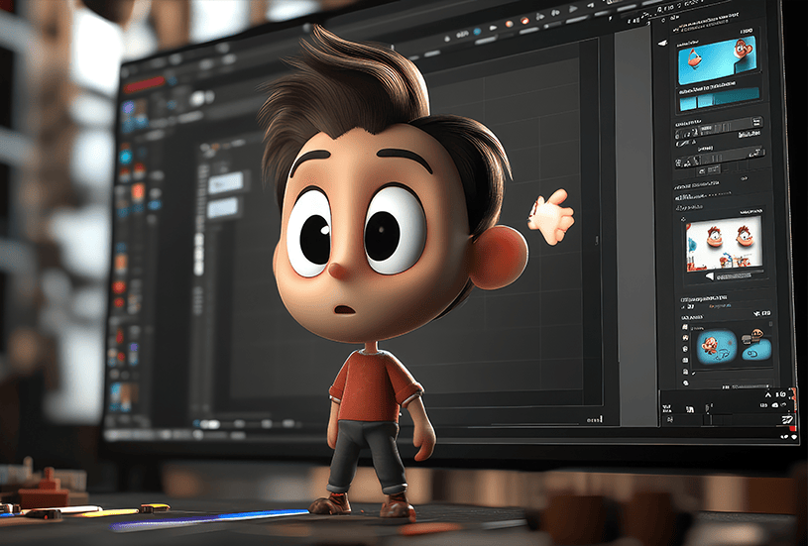
Task: Click the lower light field in left panel
Action: tap(223, 207)
